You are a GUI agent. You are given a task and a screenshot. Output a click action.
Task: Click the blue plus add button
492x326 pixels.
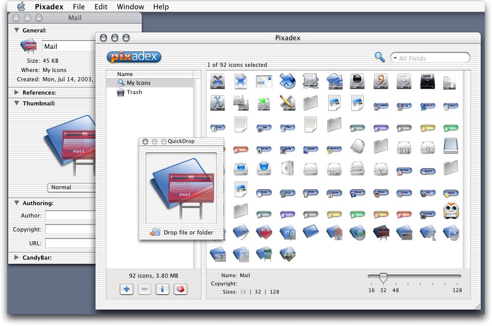click(x=126, y=289)
